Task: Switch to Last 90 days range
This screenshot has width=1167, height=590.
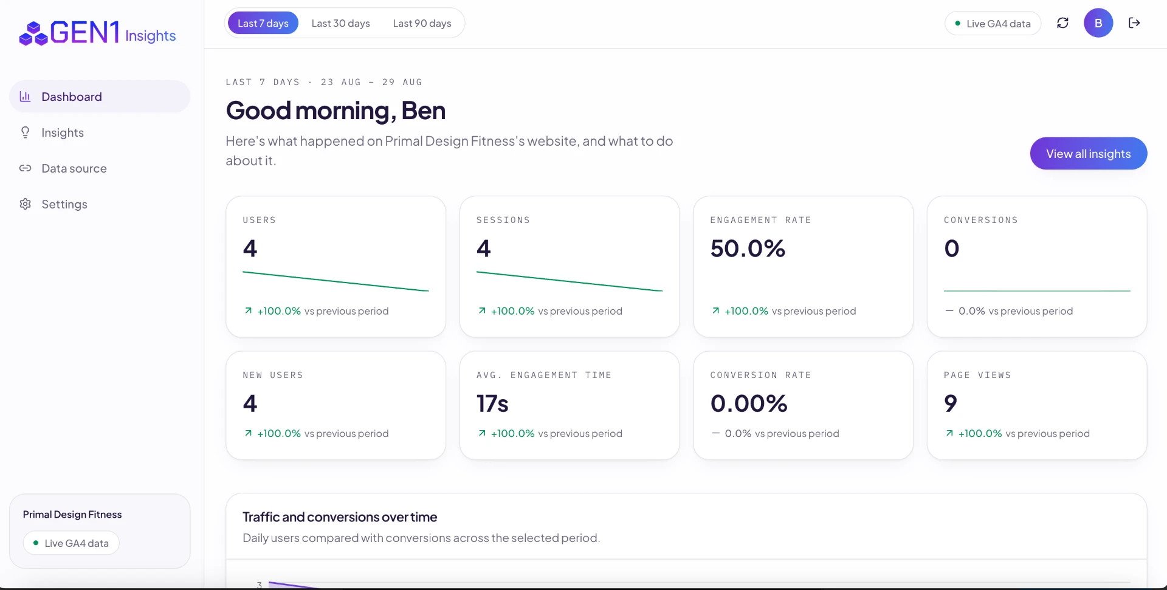Action: tap(422, 23)
